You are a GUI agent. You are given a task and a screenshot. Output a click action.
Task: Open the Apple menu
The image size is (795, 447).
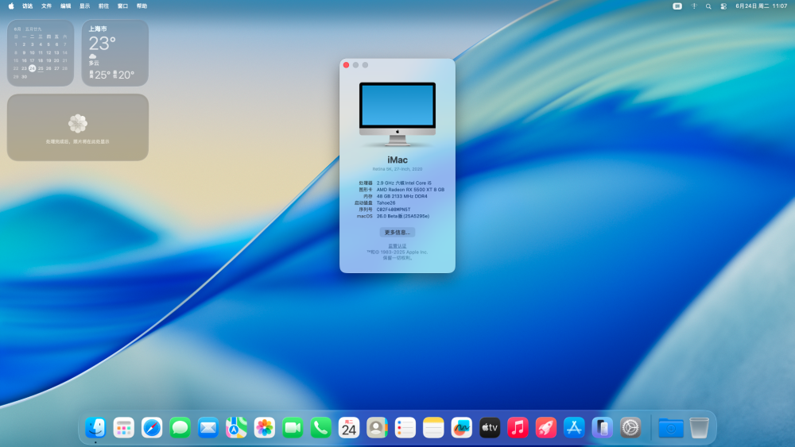pos(11,6)
